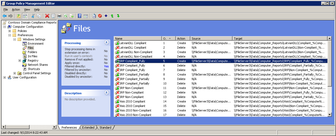Click the blue question mark Help icon

coord(79,16)
